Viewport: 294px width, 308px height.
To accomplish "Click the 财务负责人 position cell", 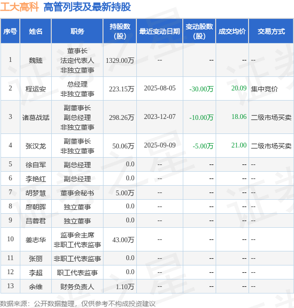I will click(77, 286).
